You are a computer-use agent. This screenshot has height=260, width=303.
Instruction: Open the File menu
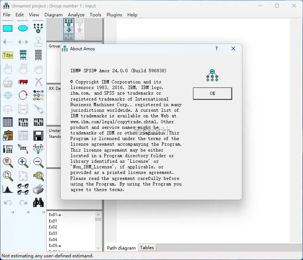7,15
